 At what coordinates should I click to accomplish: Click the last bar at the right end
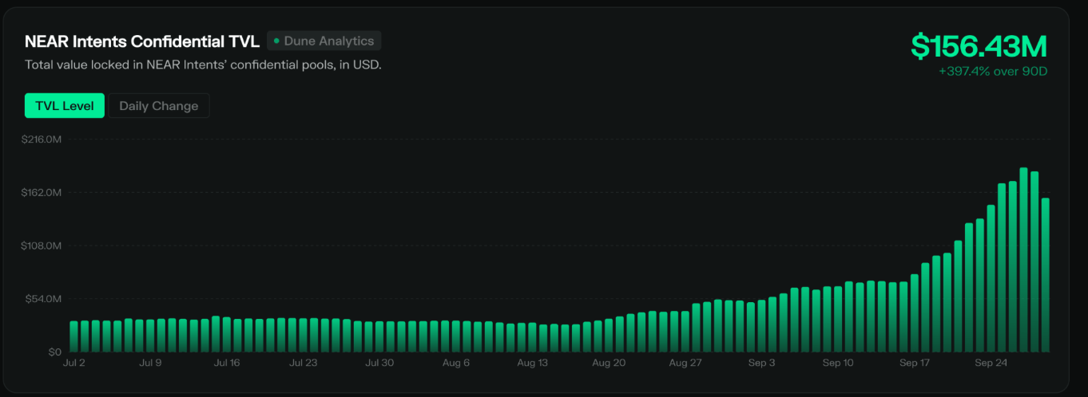click(1045, 275)
